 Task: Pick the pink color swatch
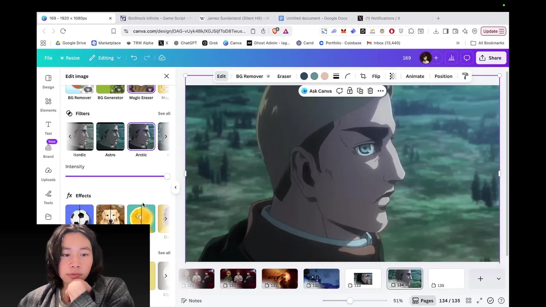[x=325, y=76]
